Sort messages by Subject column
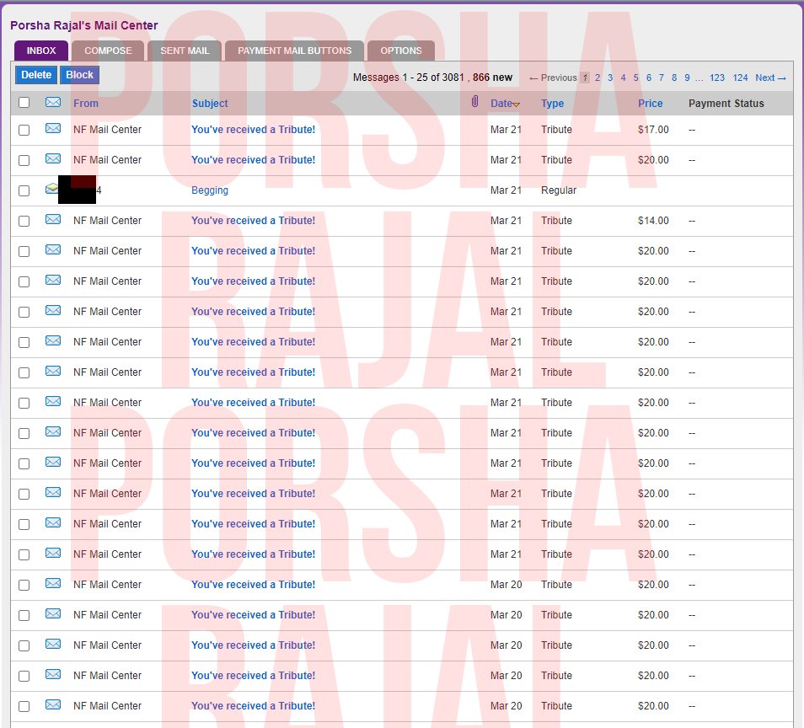Image resolution: width=804 pixels, height=728 pixels. (x=210, y=103)
